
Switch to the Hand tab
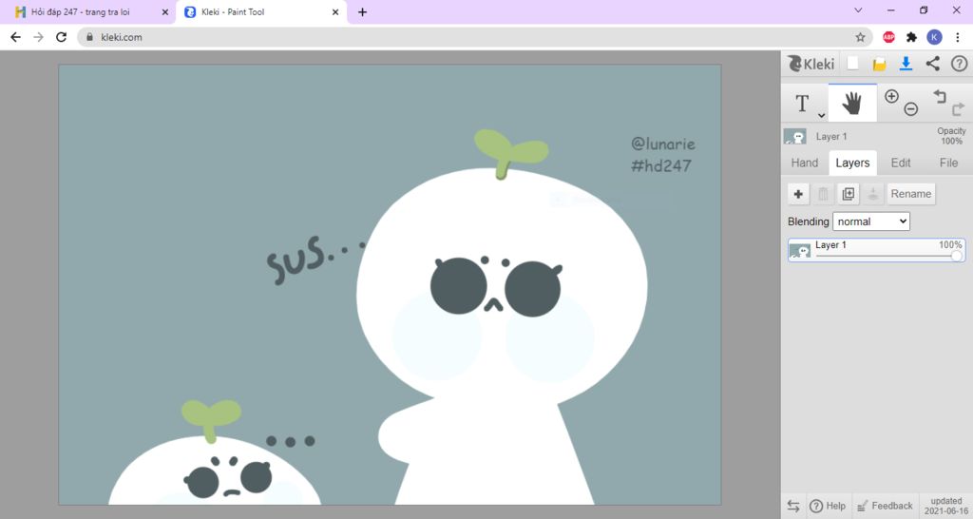pyautogui.click(x=804, y=163)
